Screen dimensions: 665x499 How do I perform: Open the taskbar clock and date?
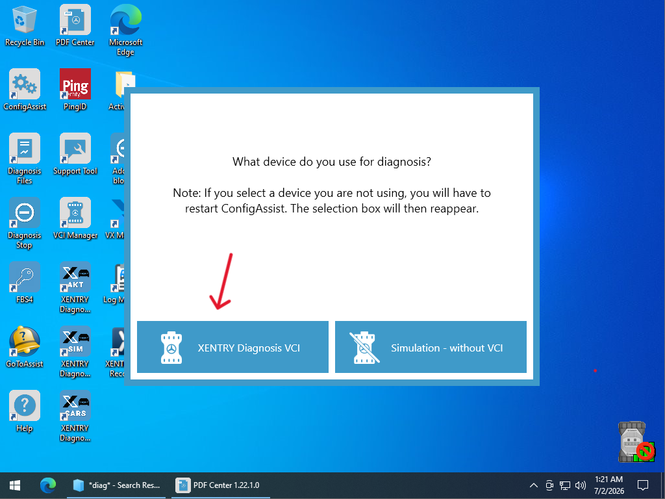click(609, 485)
